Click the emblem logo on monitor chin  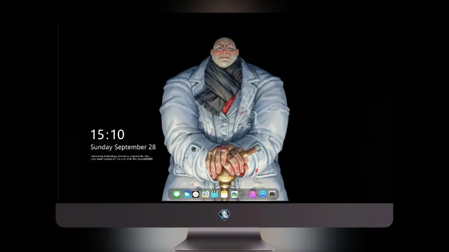point(224,215)
